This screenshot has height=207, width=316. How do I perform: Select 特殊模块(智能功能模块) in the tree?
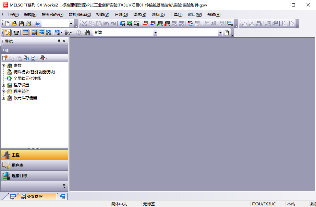pyautogui.click(x=34, y=72)
